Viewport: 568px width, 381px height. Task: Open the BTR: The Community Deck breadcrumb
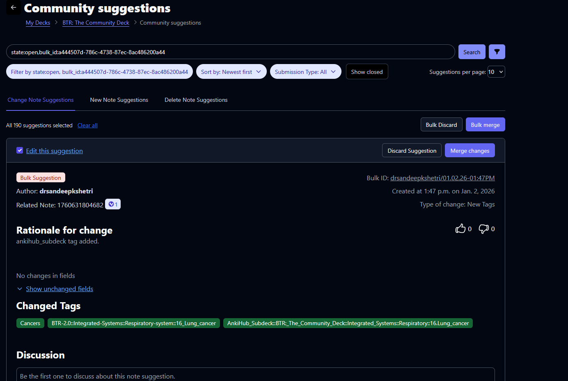click(96, 23)
